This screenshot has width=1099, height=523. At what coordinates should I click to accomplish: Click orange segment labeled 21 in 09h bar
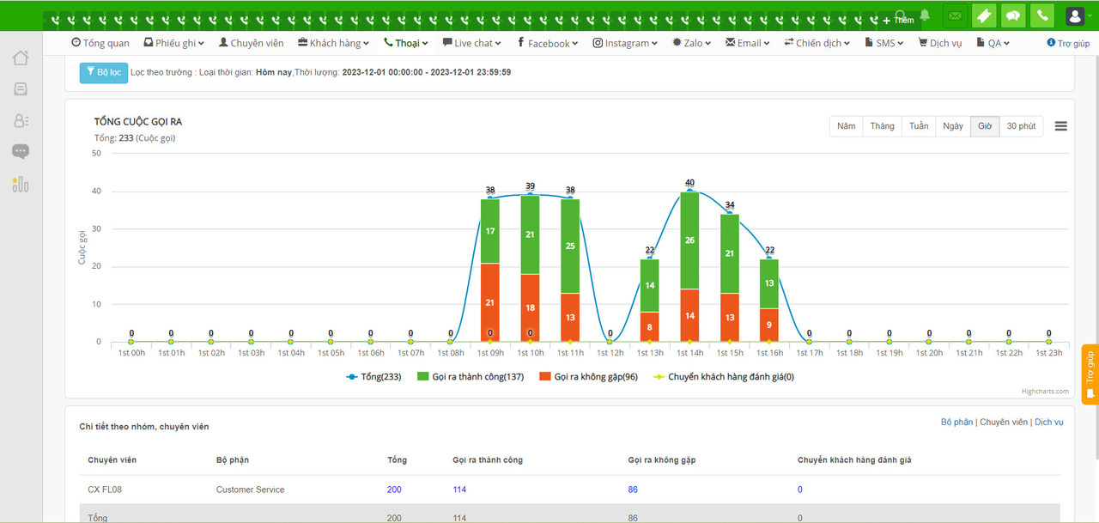click(490, 302)
